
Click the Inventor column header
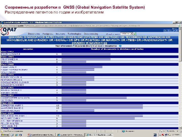pos(28,49)
